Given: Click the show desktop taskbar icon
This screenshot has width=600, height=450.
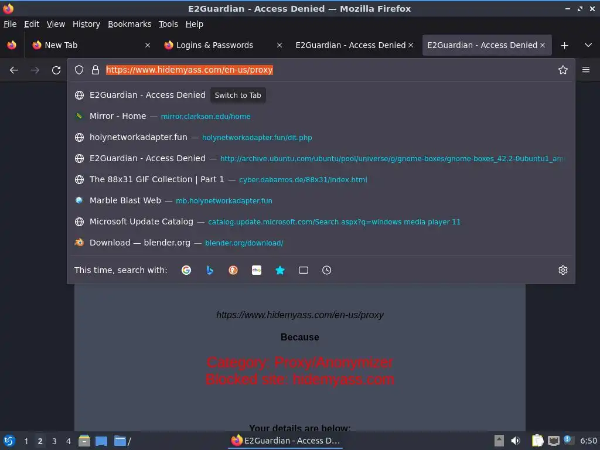Looking at the screenshot, I should click(x=101, y=441).
